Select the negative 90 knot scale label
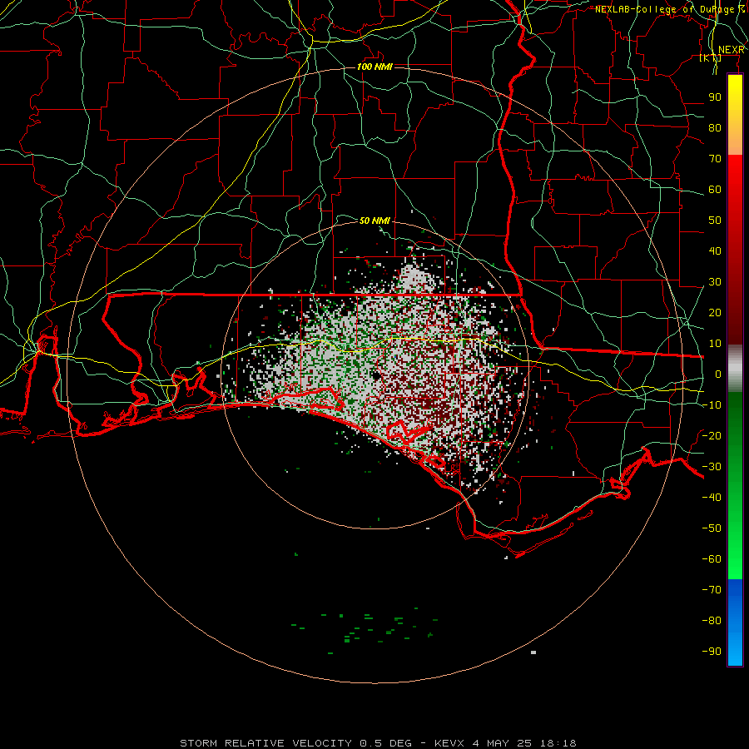749x749 pixels. pos(712,652)
